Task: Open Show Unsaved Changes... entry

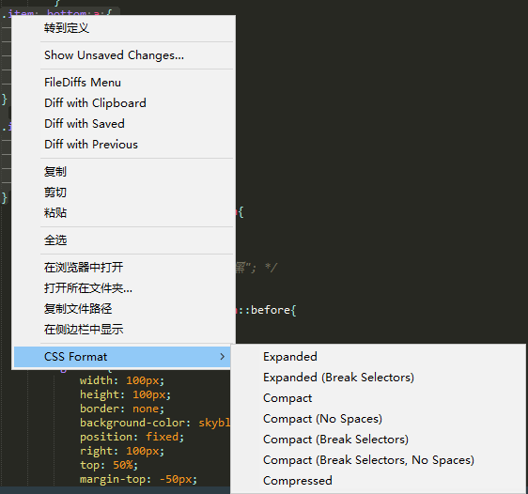Action: (123, 55)
